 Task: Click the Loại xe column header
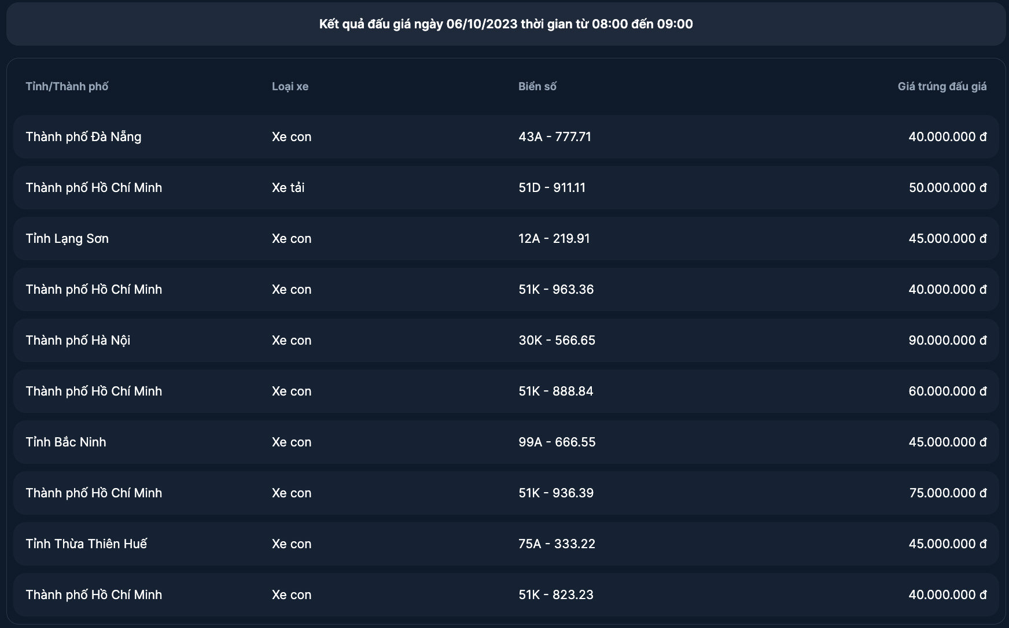tap(290, 87)
